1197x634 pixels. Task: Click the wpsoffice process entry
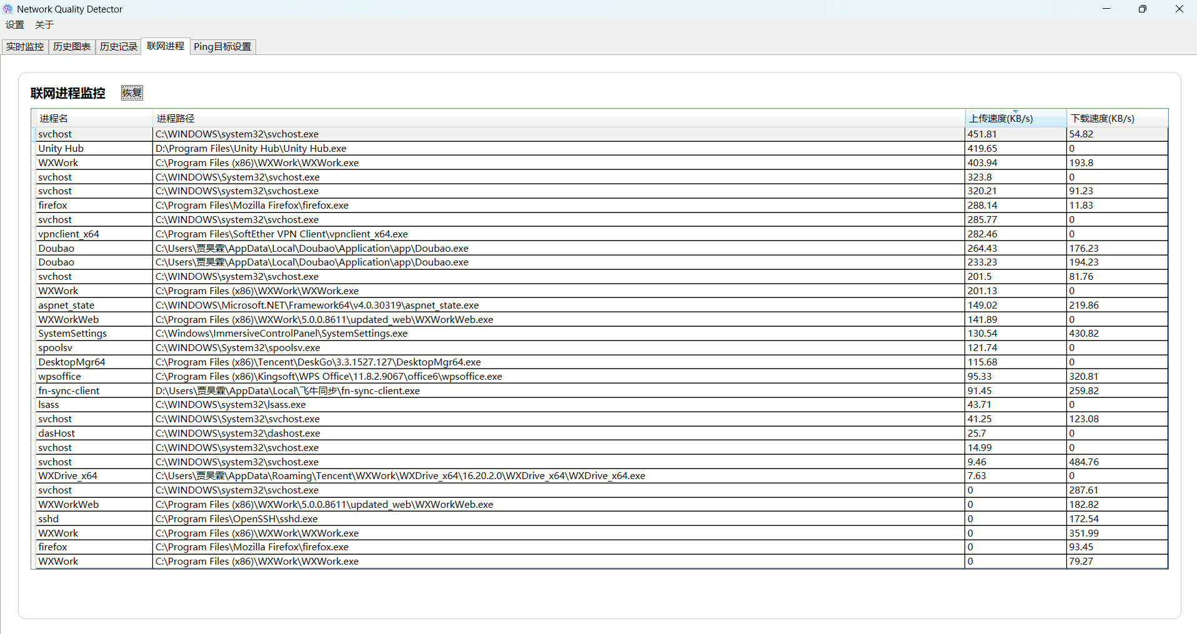59,377
